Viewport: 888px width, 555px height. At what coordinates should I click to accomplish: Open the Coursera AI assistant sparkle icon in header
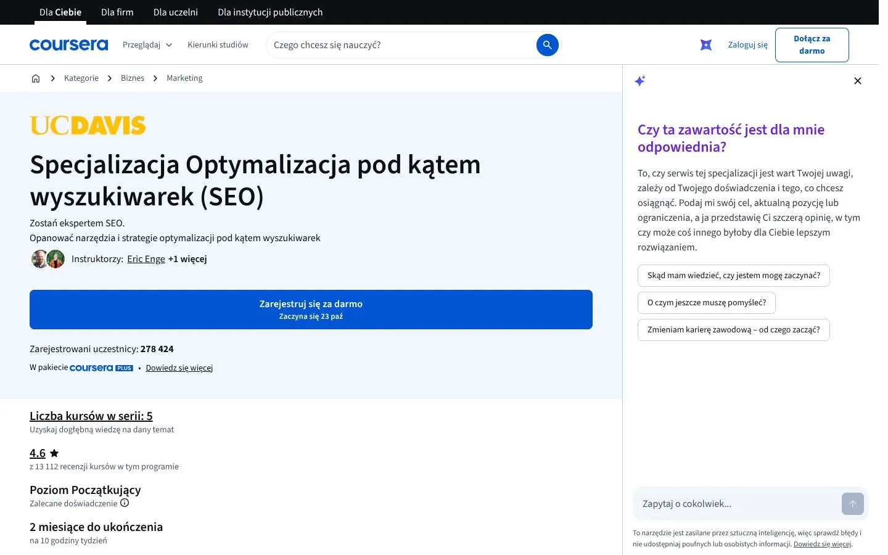pyautogui.click(x=706, y=45)
